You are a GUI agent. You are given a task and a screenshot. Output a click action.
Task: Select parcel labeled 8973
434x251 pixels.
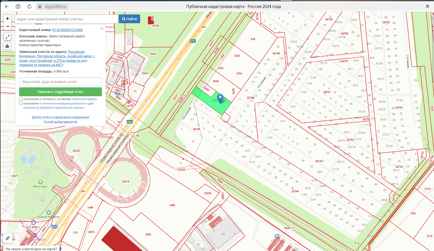pos(91,232)
